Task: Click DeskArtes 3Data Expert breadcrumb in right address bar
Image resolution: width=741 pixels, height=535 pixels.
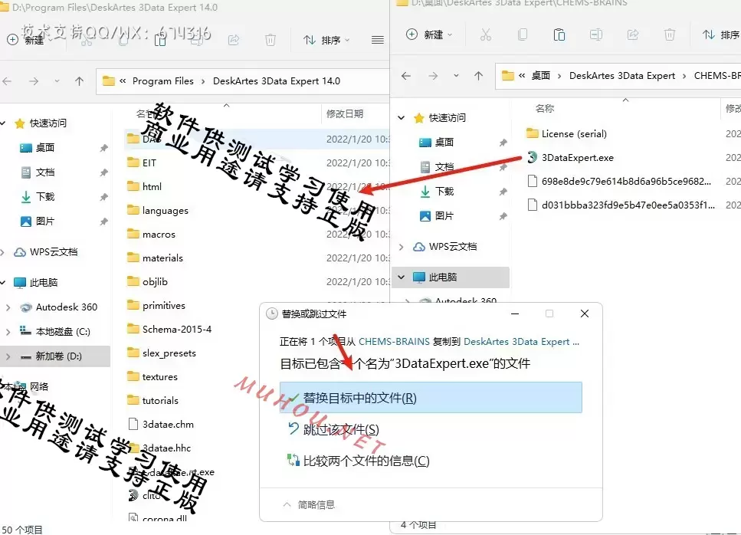Action: tap(622, 76)
